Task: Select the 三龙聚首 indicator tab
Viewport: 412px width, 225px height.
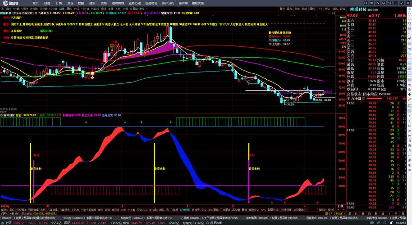Action: coord(226,210)
